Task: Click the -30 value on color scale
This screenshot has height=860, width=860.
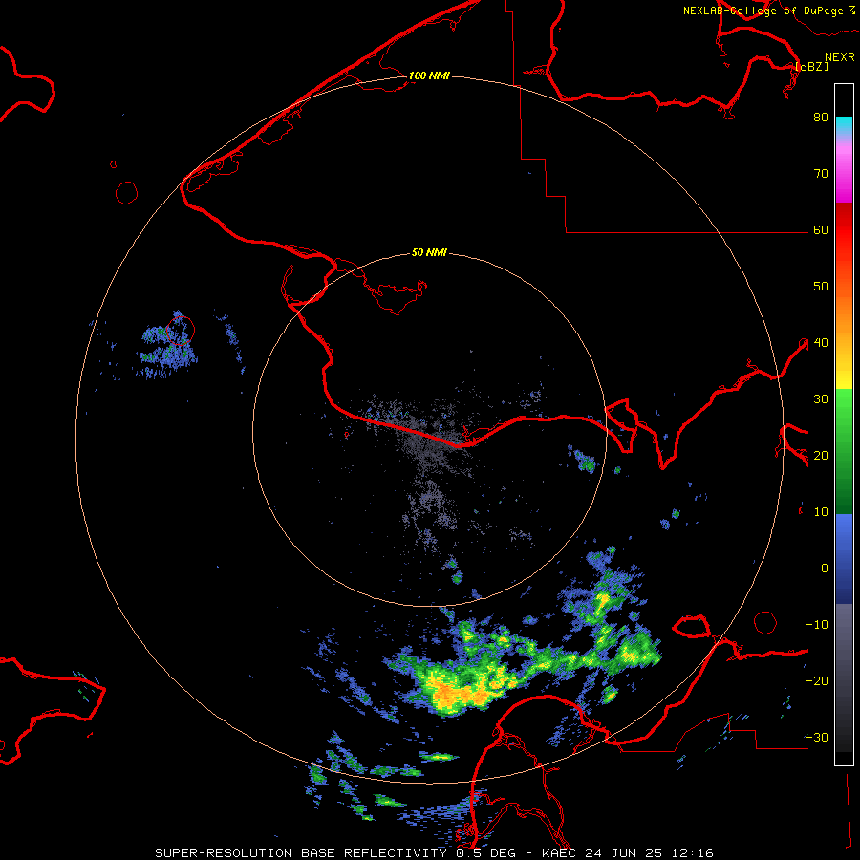Action: click(817, 737)
